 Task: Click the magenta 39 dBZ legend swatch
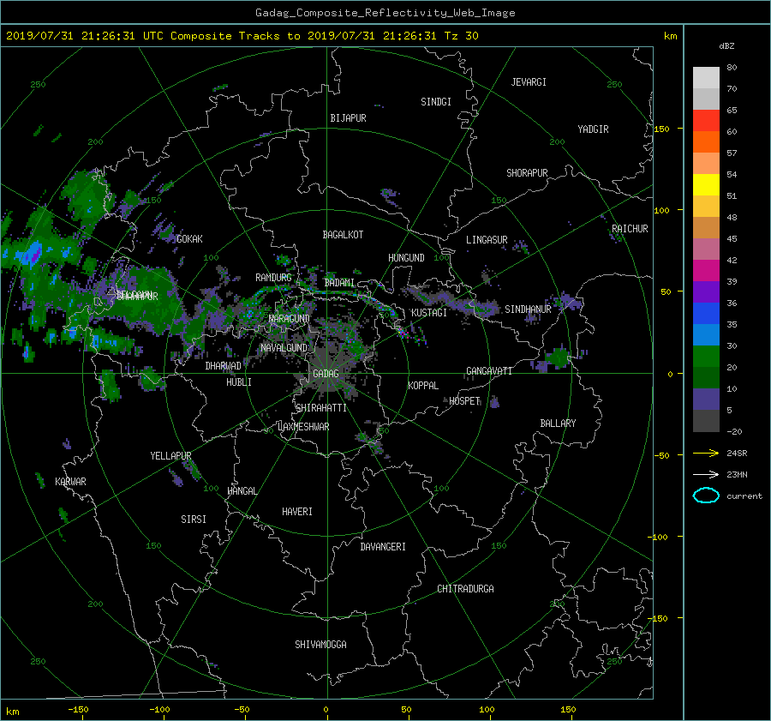[706, 270]
